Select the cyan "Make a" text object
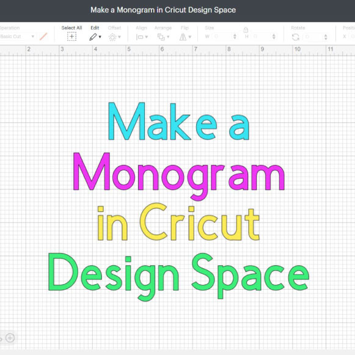The height and width of the screenshot is (355, 355). [178, 122]
